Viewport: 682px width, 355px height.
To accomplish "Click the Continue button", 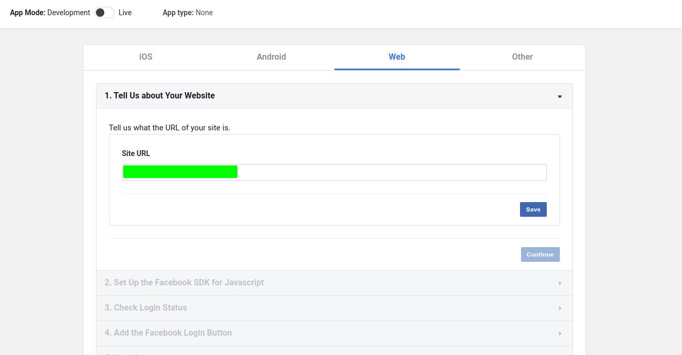I will [540, 254].
